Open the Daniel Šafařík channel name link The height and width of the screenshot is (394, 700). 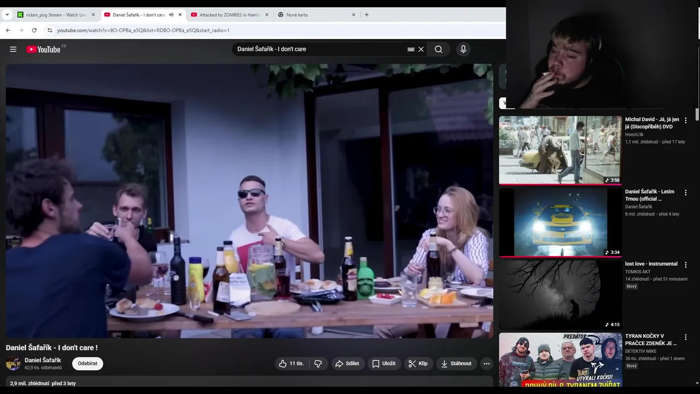[x=43, y=360]
